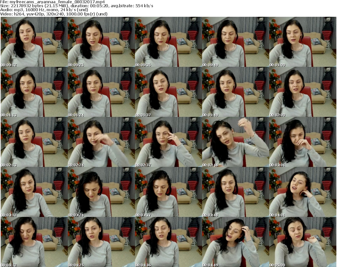Choose the video frame at 00:03:37

[168, 192]
